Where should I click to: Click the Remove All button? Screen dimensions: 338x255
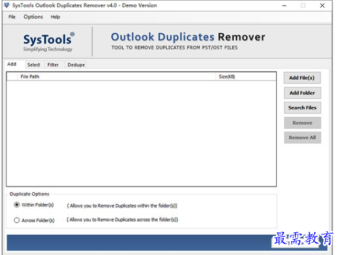tap(303, 138)
